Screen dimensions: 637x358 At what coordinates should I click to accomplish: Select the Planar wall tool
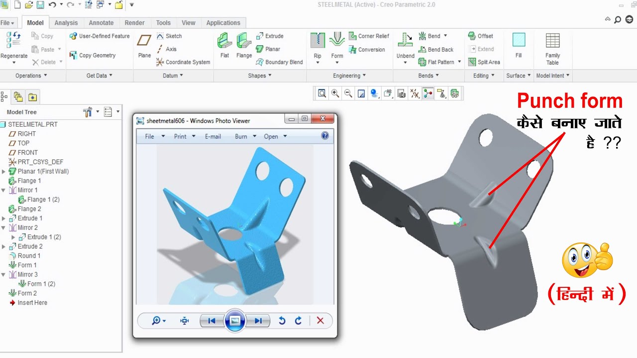click(268, 49)
